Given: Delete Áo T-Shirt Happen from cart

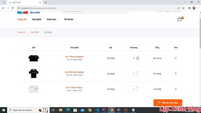Looking at the screenshot, I should 176,58.
